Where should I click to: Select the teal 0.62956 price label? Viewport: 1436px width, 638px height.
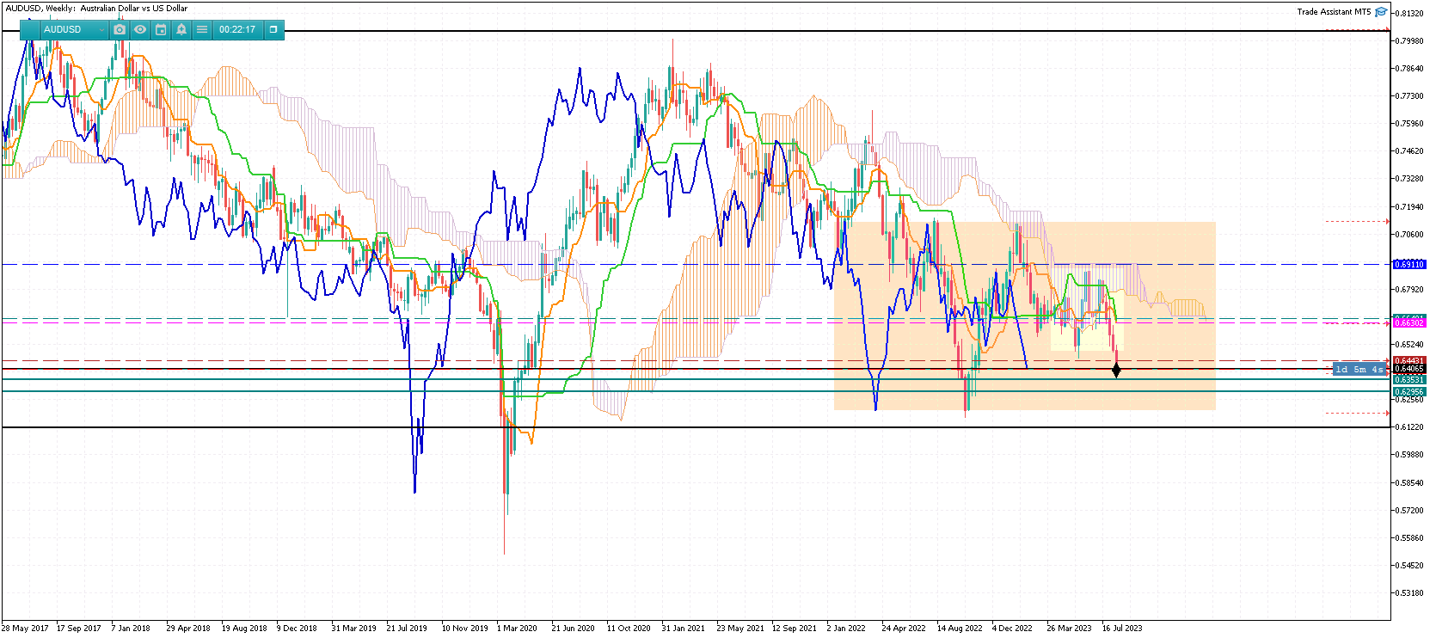pyautogui.click(x=1409, y=391)
